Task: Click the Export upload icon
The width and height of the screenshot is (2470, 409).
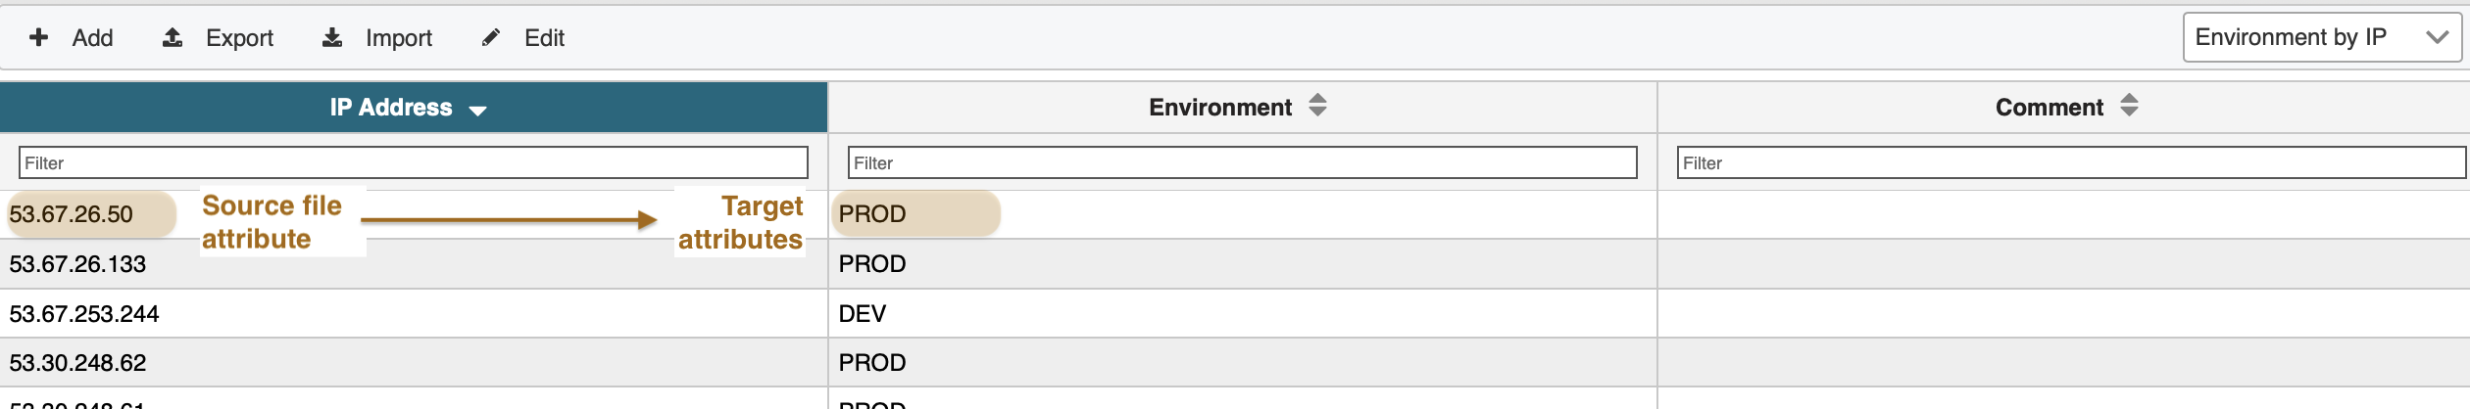Action: (173, 37)
